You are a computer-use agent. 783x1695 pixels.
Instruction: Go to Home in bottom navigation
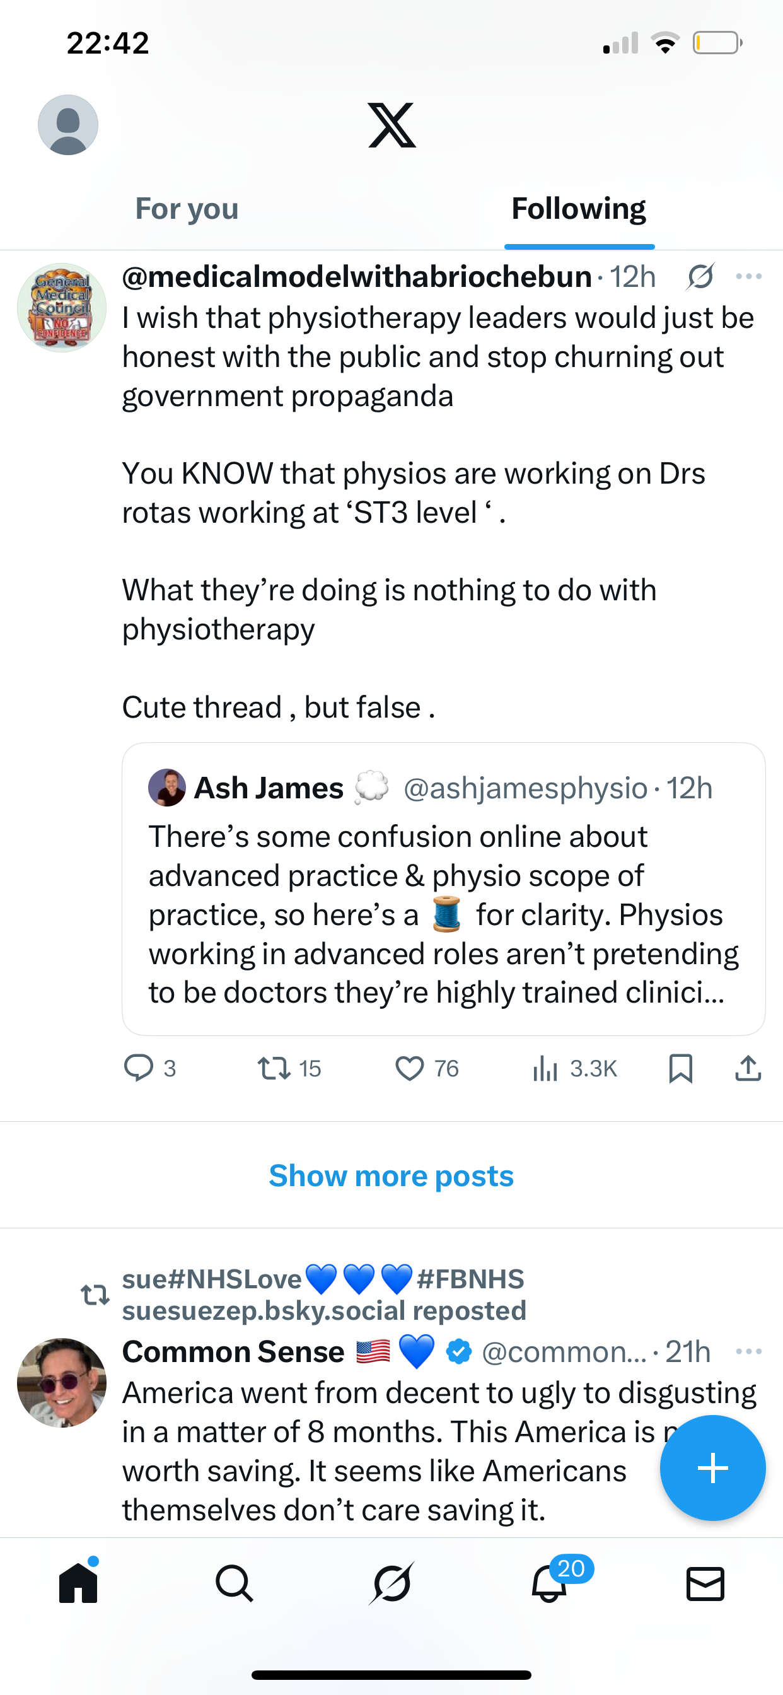[78, 1583]
